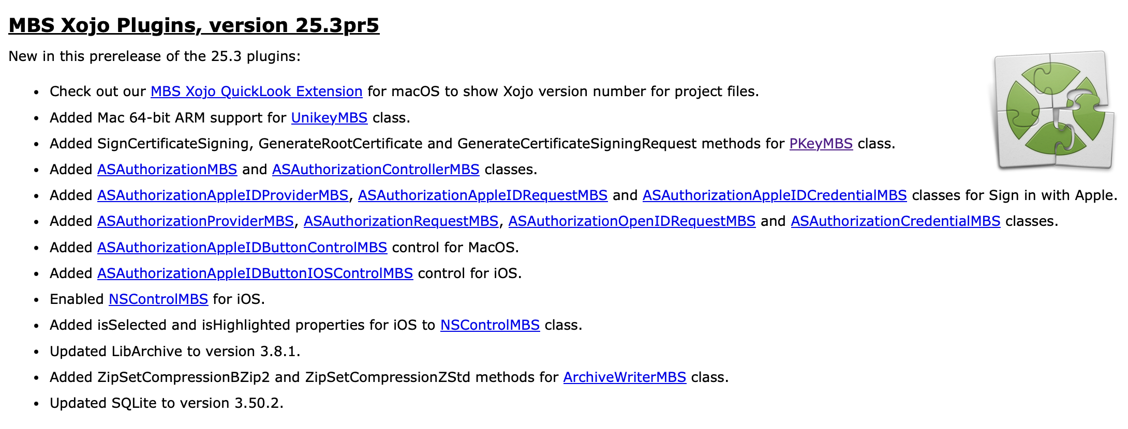Click NSControlMBS link in the isSelected line

[490, 325]
